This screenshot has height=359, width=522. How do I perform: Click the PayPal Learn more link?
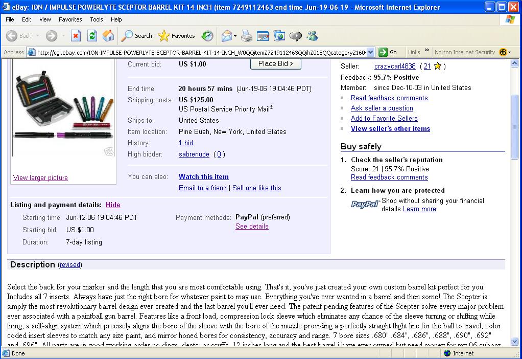[419, 209]
